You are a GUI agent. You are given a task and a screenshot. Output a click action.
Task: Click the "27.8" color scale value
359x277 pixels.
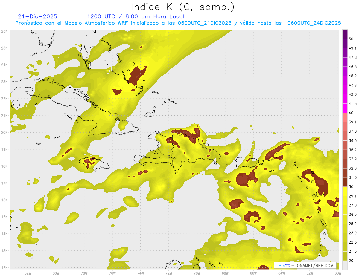coord(353,205)
